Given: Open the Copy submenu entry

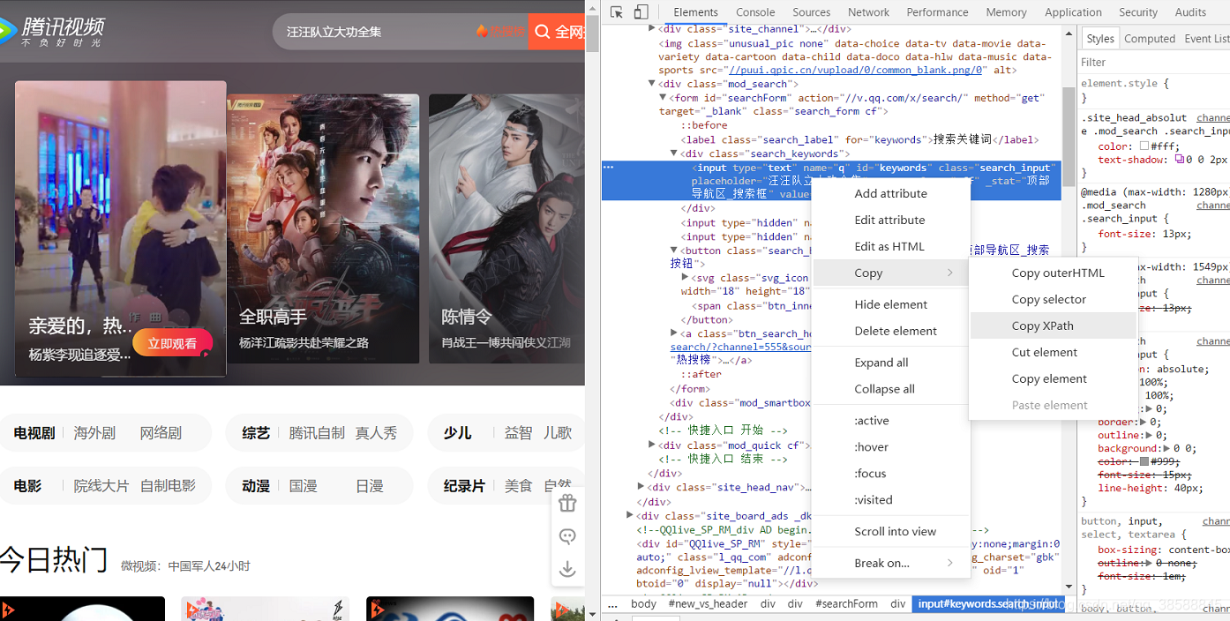Looking at the screenshot, I should point(890,273).
